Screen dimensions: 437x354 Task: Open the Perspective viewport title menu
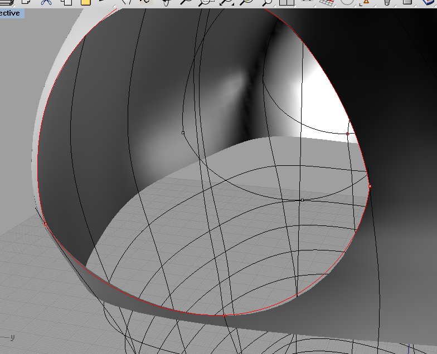pos(11,13)
